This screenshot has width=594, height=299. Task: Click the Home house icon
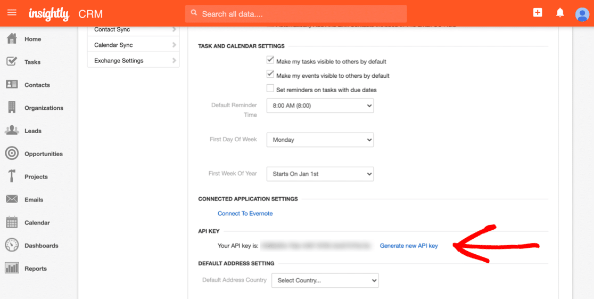tap(12, 39)
